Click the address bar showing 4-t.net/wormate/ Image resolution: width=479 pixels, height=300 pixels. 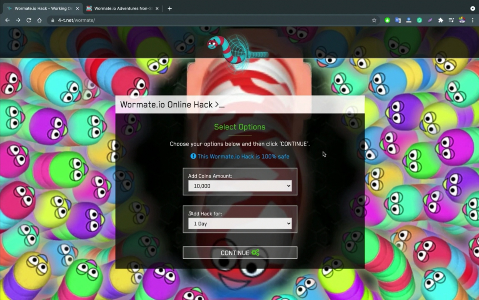click(213, 20)
